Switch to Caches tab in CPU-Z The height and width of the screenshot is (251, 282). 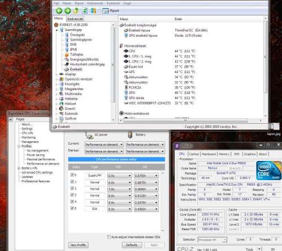tap(194, 154)
